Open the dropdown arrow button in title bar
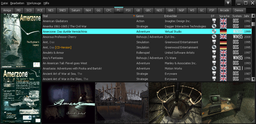 228,3
